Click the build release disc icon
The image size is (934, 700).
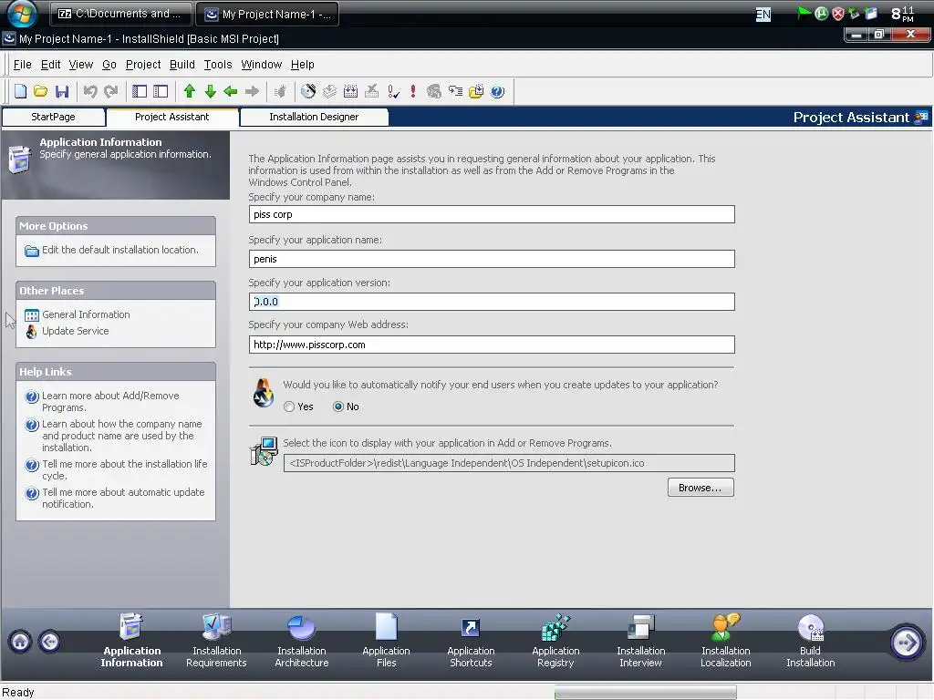tap(308, 91)
